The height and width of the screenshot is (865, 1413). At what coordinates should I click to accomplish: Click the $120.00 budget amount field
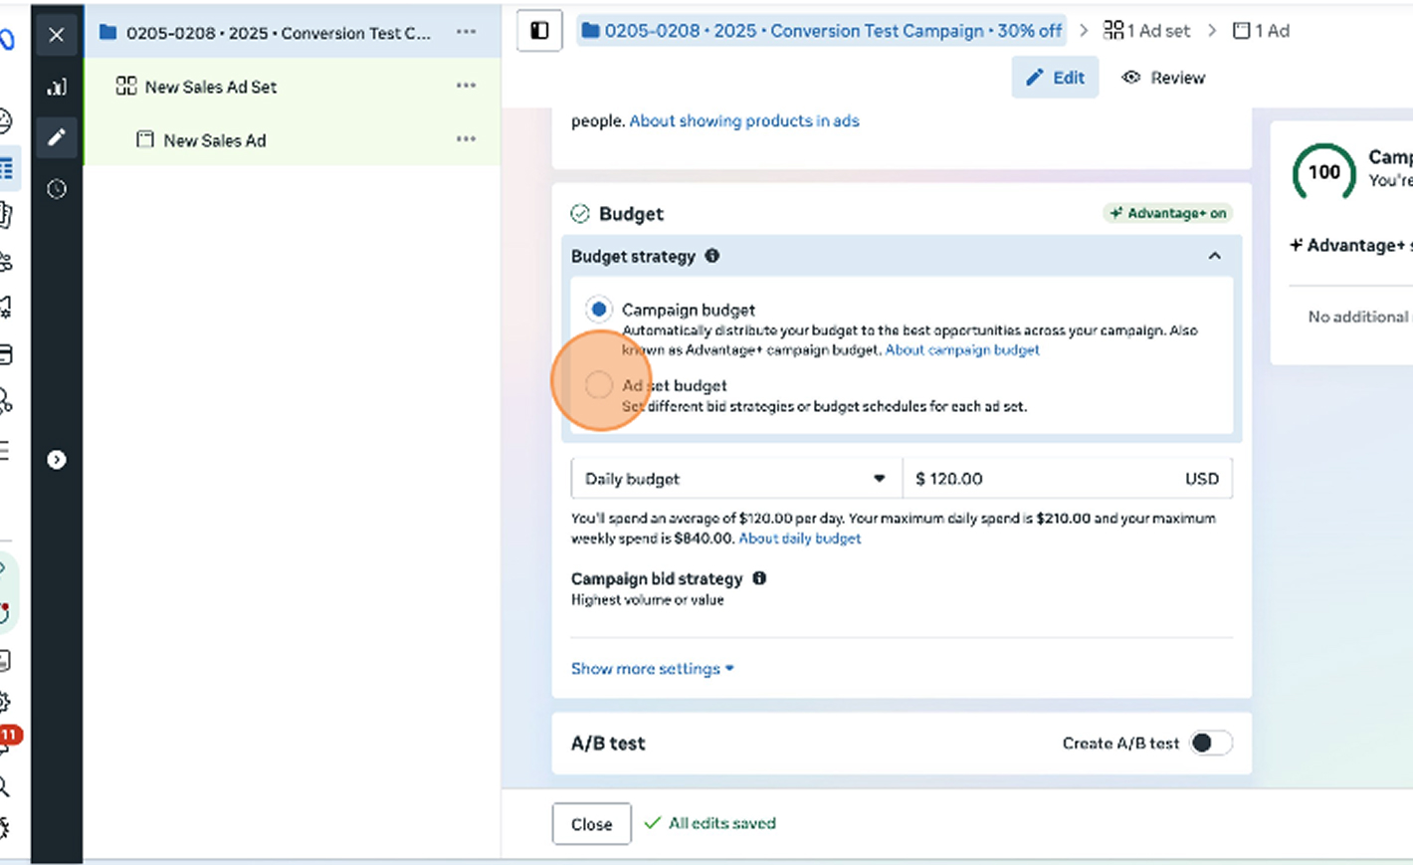pyautogui.click(x=1045, y=479)
